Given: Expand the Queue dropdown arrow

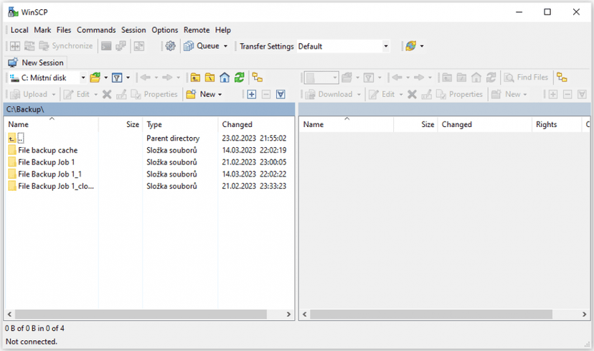Looking at the screenshot, I should (x=225, y=46).
